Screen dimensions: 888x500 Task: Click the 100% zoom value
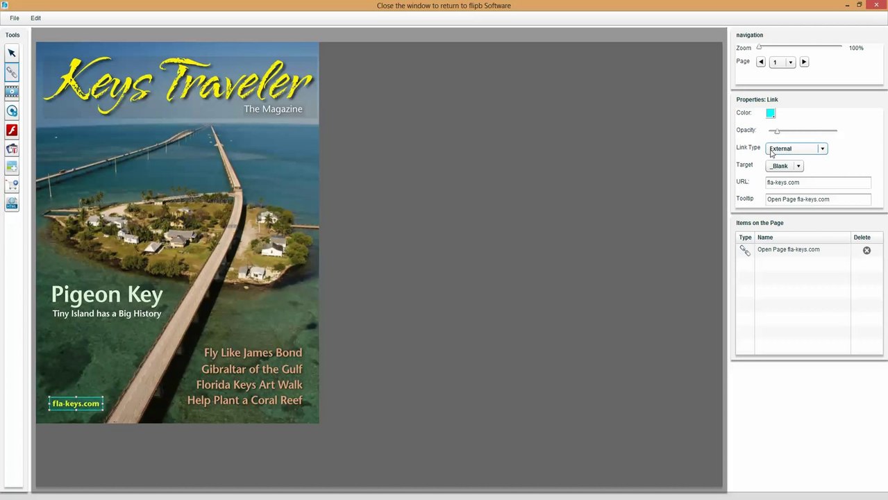pyautogui.click(x=856, y=48)
